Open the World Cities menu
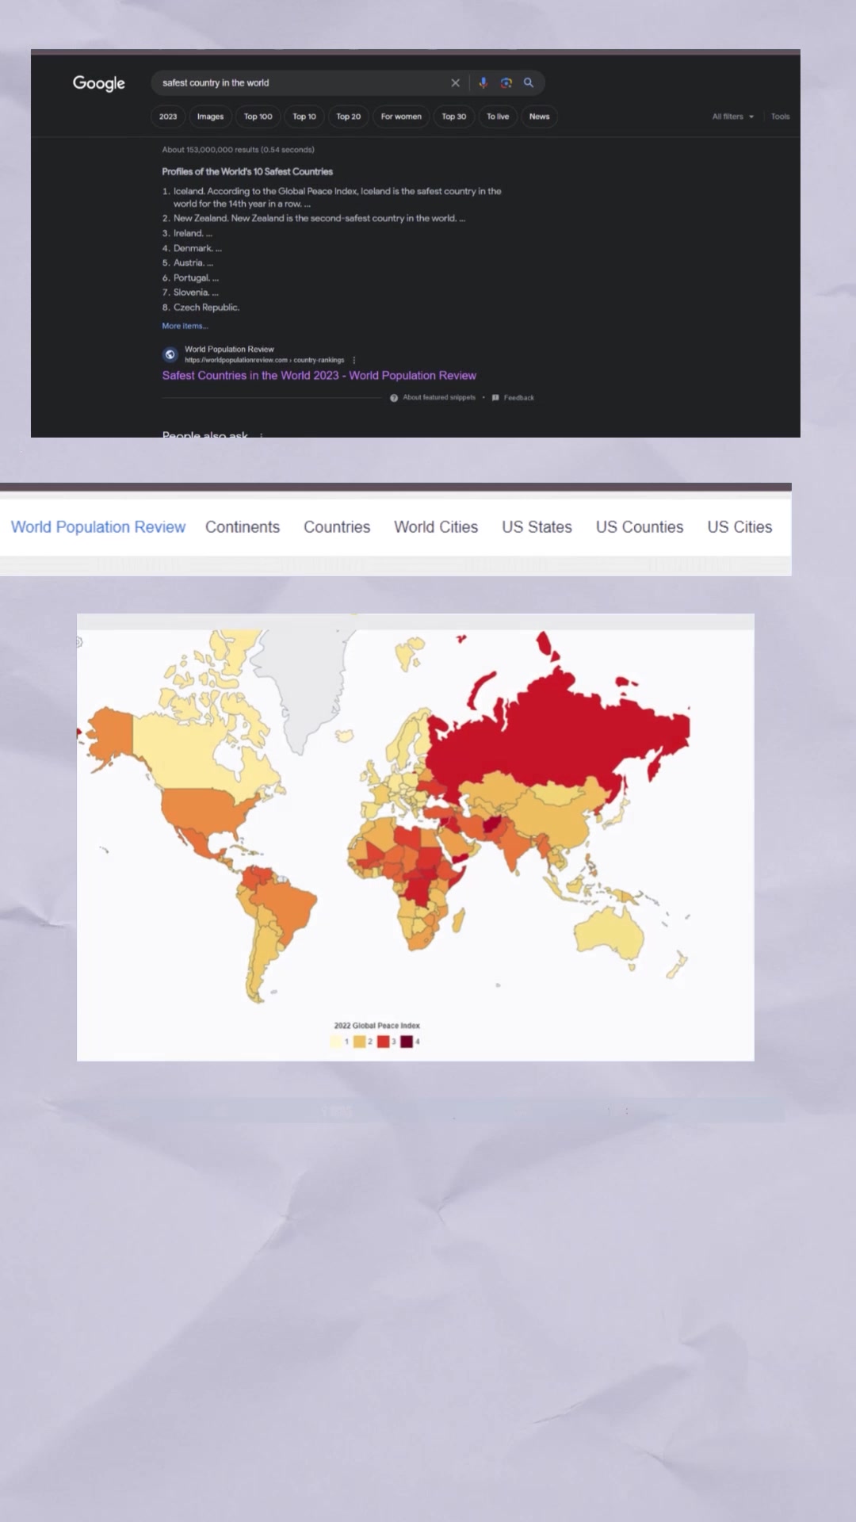The image size is (856, 1522). pos(436,527)
